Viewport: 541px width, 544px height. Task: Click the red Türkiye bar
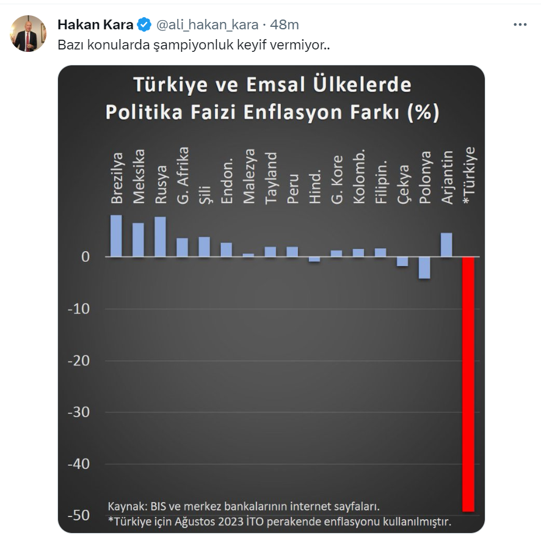coord(468,383)
